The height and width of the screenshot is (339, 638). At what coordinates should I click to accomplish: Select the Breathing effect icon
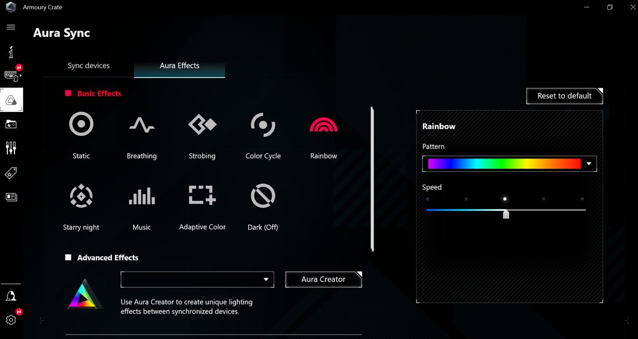(142, 125)
